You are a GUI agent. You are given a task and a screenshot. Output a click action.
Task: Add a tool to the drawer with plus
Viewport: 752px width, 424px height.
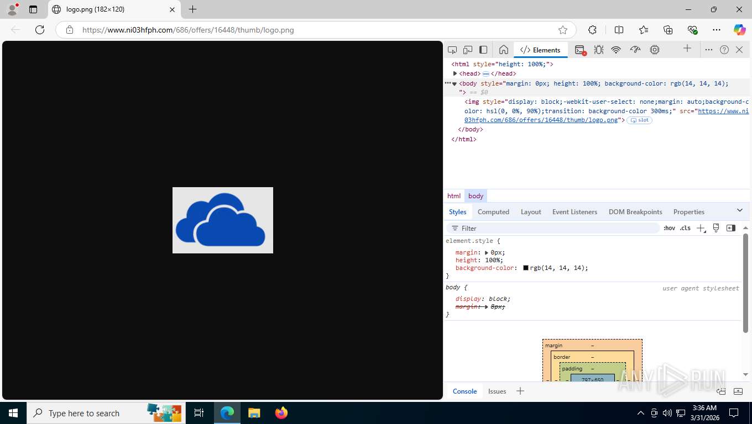520,391
